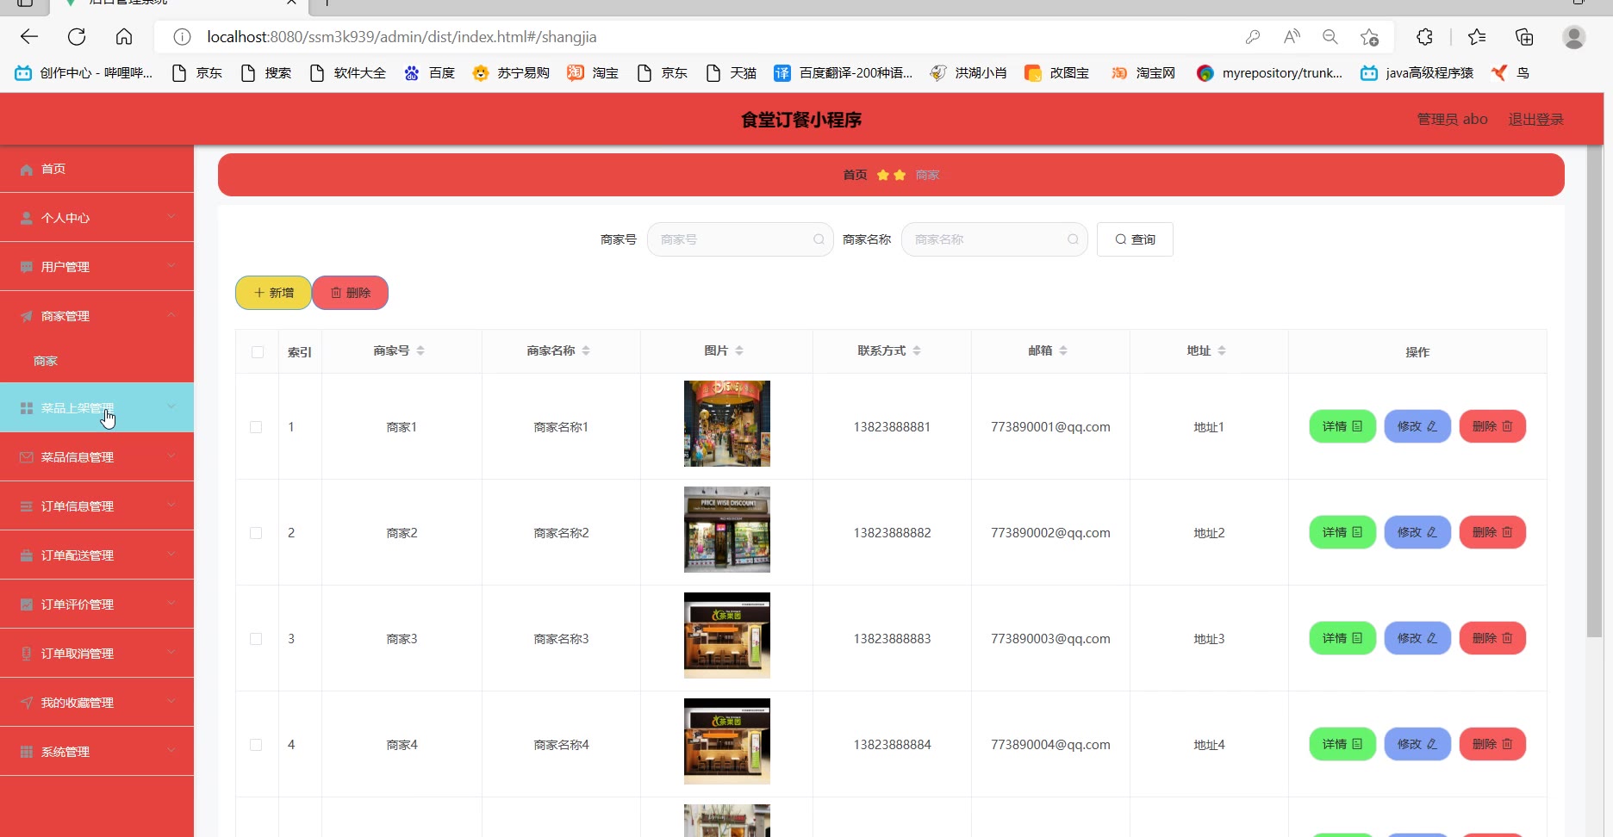The height and width of the screenshot is (837, 1613).
Task: Click the browser zoom magnifier icon
Action: pos(1330,37)
